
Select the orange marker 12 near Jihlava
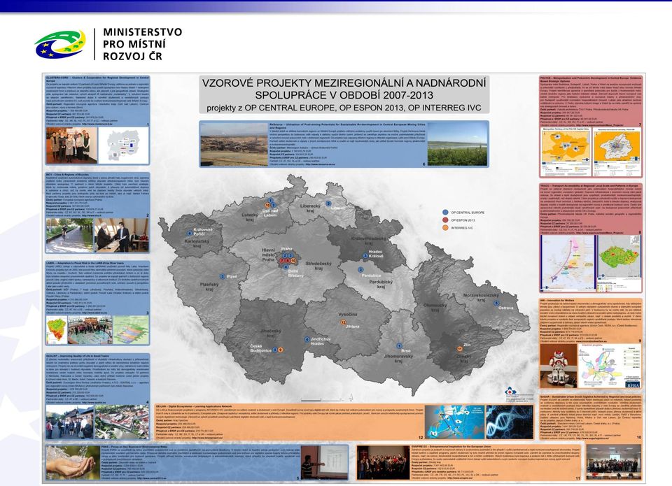(x=343, y=322)
